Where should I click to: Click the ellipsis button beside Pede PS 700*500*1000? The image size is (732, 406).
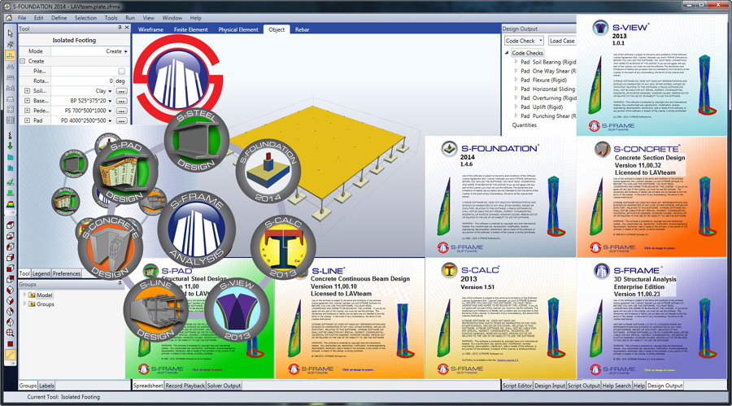(x=121, y=111)
